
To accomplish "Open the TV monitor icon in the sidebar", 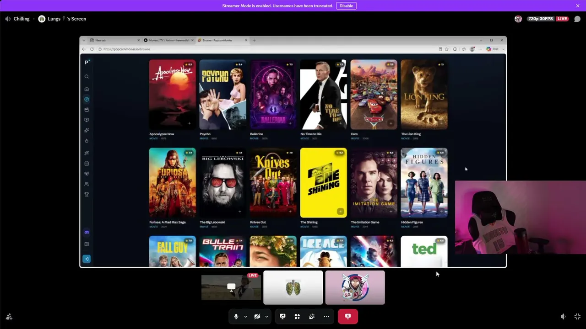I will (x=87, y=120).
